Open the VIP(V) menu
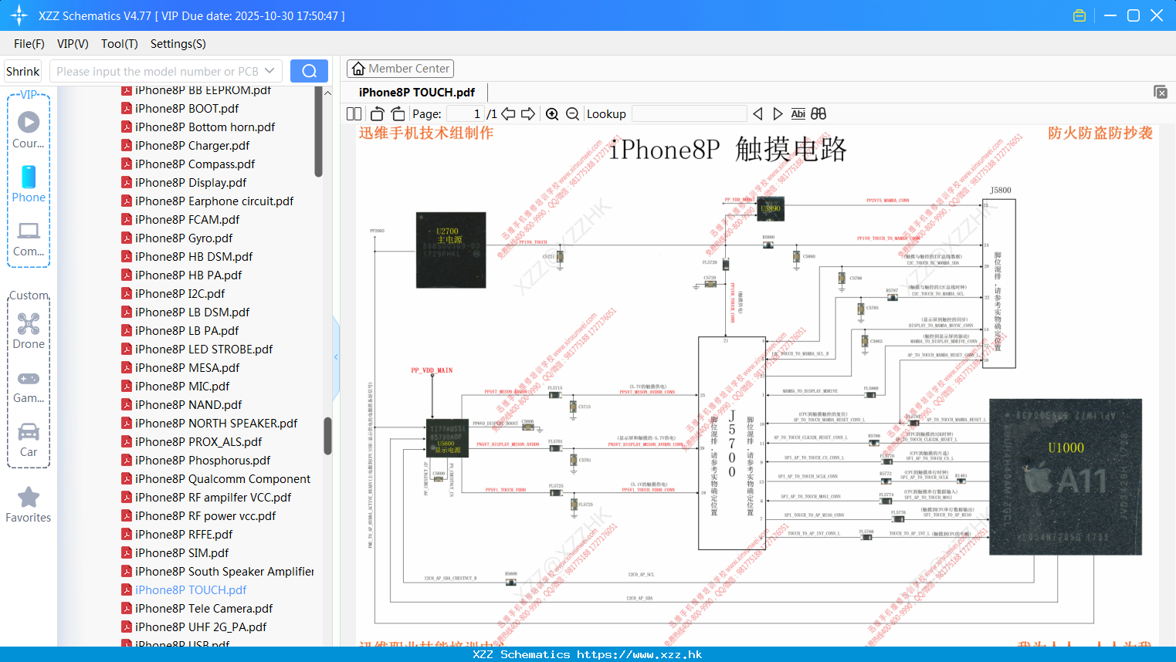1176x662 pixels. tap(73, 44)
